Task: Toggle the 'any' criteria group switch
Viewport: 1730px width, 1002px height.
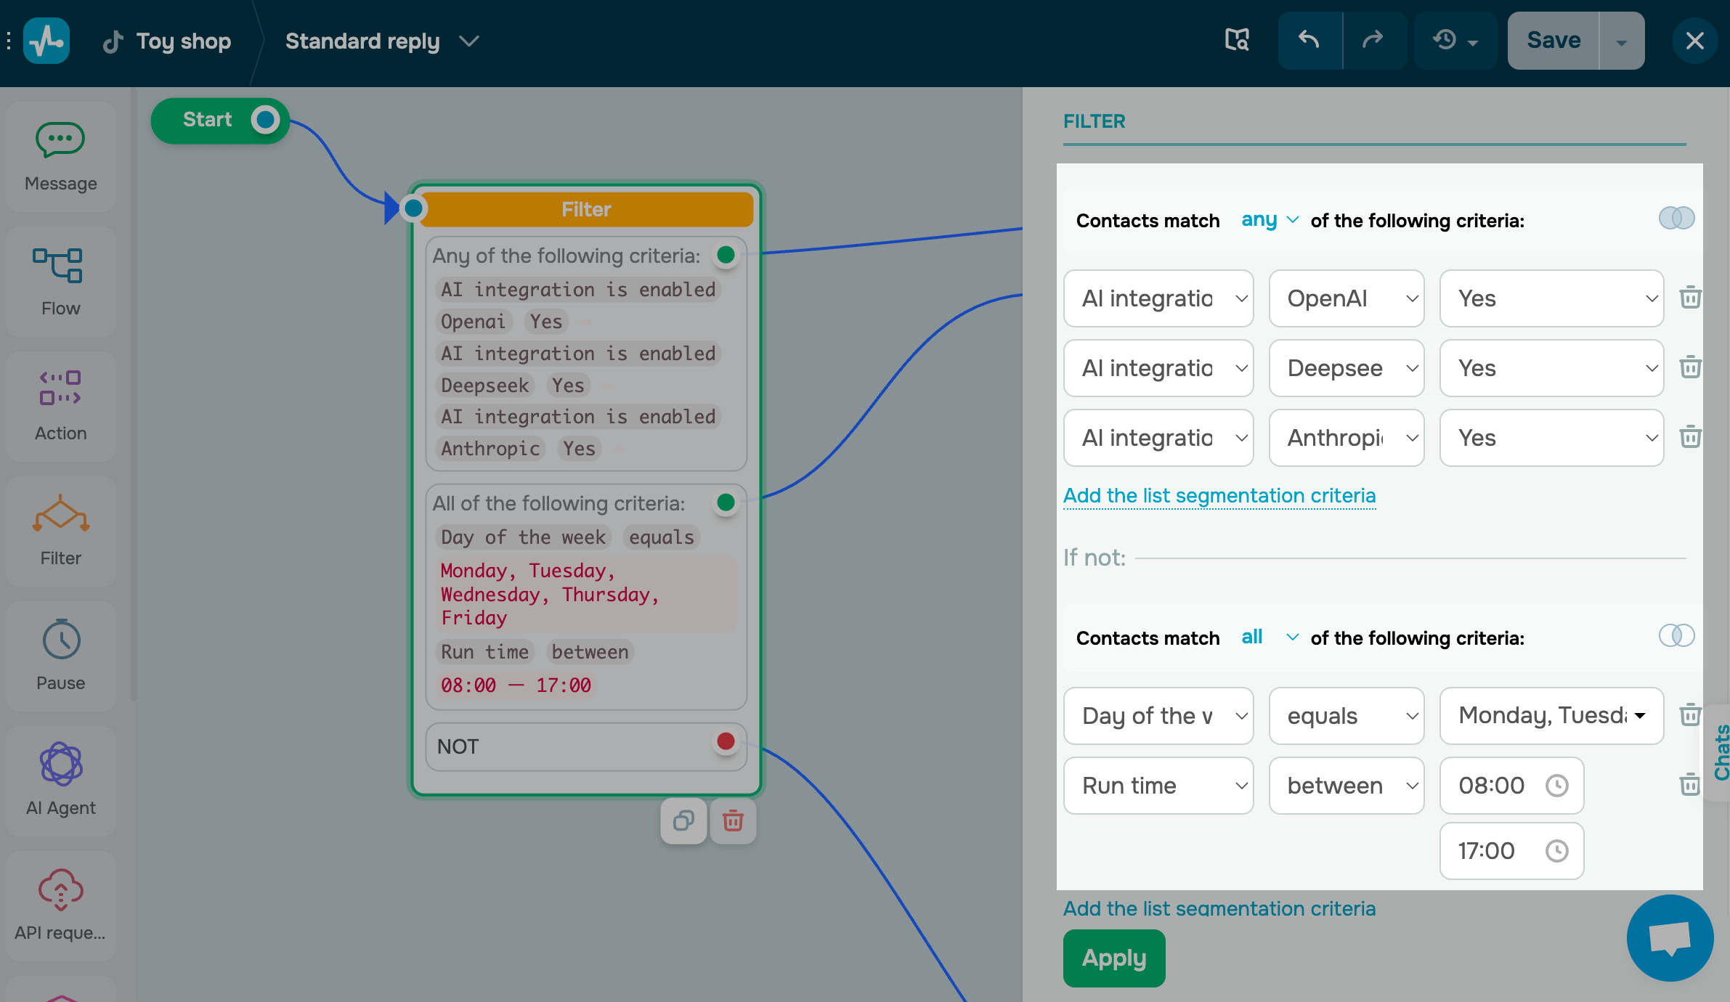Action: tap(1676, 219)
